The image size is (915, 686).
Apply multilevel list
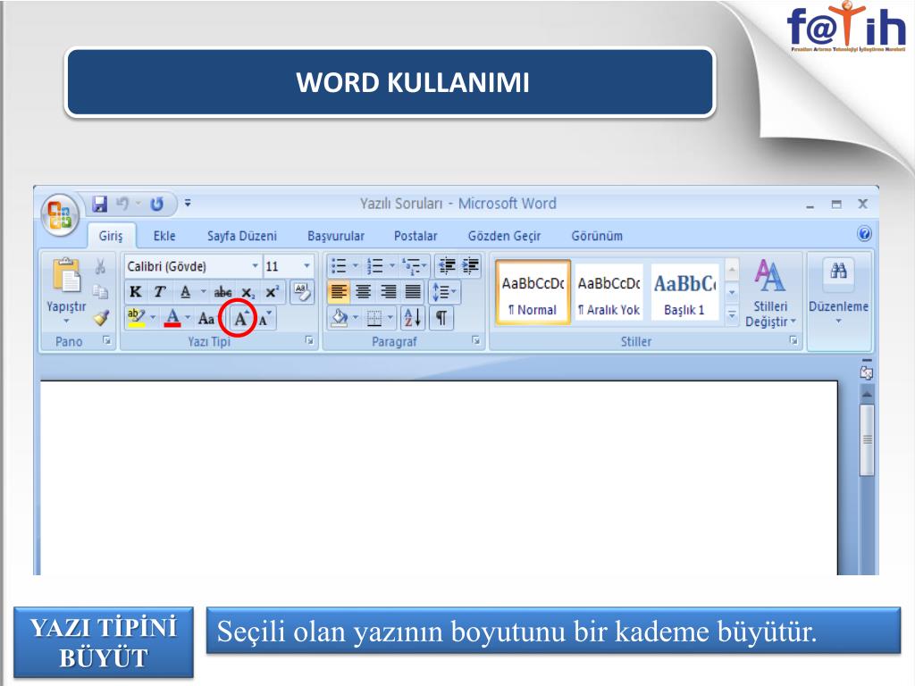coord(411,266)
